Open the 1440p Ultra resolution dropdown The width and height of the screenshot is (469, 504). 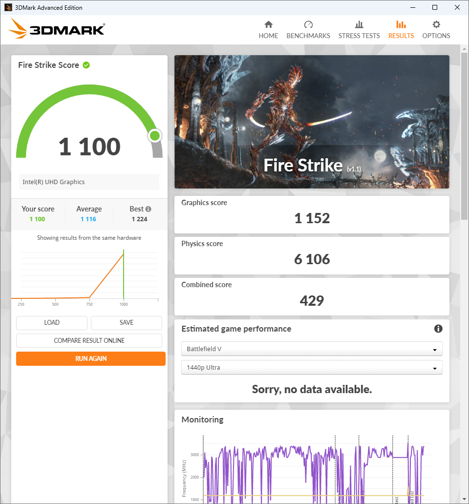[312, 367]
